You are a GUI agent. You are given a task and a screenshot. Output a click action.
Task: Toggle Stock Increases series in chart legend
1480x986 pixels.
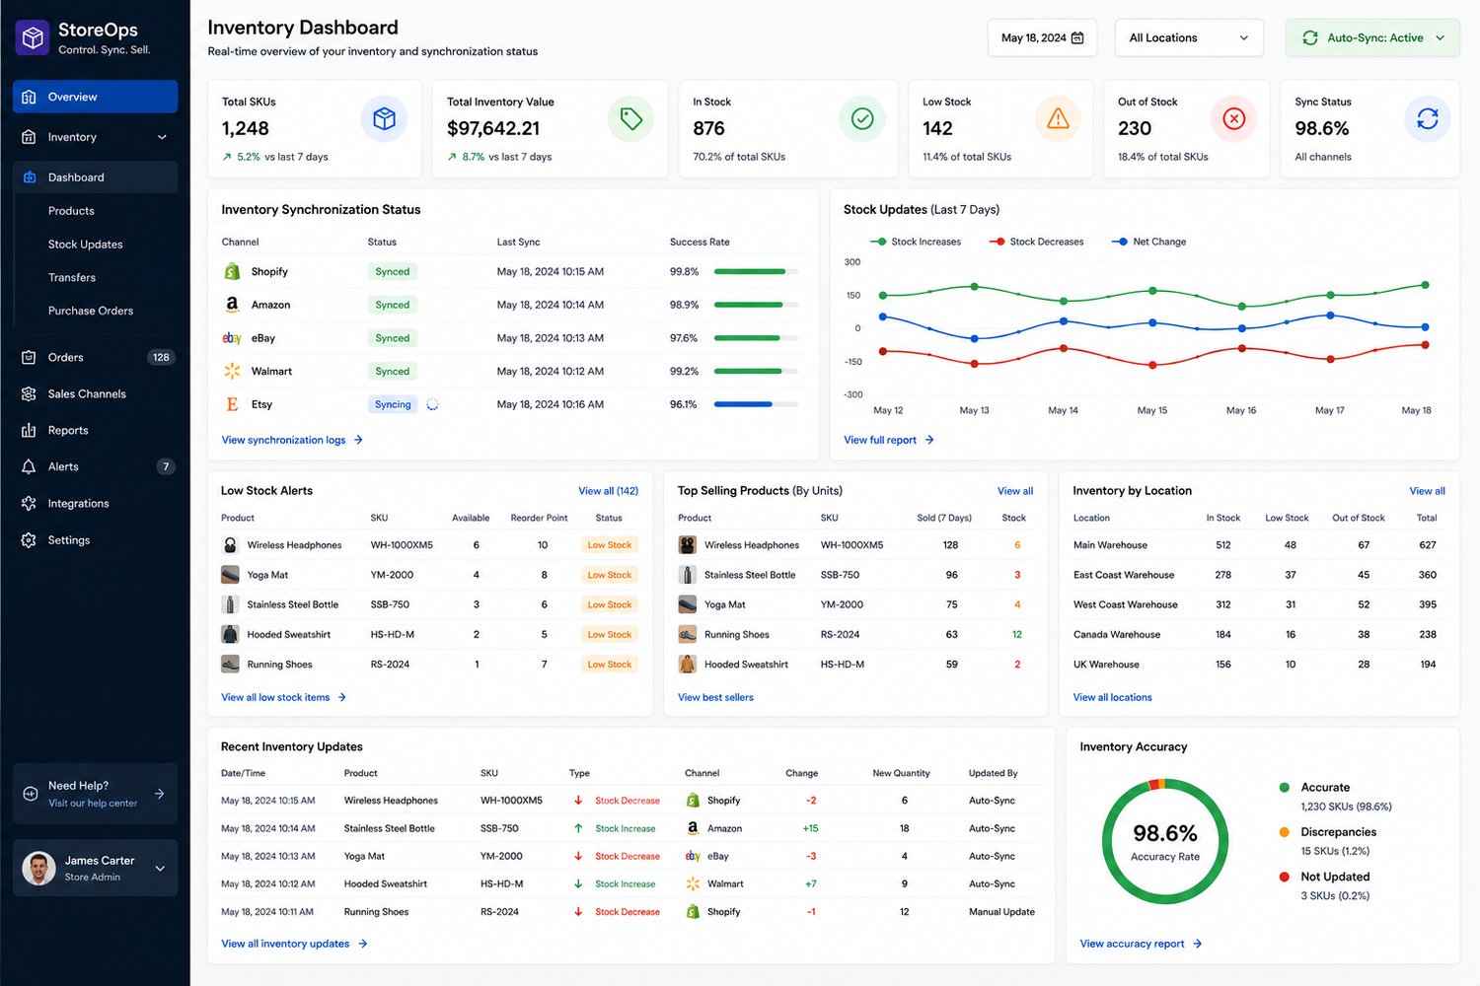tap(916, 242)
